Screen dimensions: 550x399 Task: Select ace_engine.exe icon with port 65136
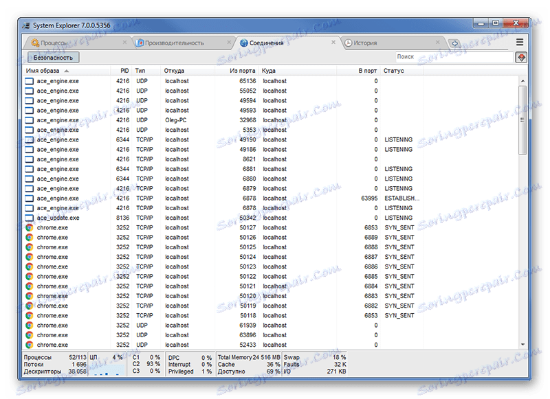(30, 81)
